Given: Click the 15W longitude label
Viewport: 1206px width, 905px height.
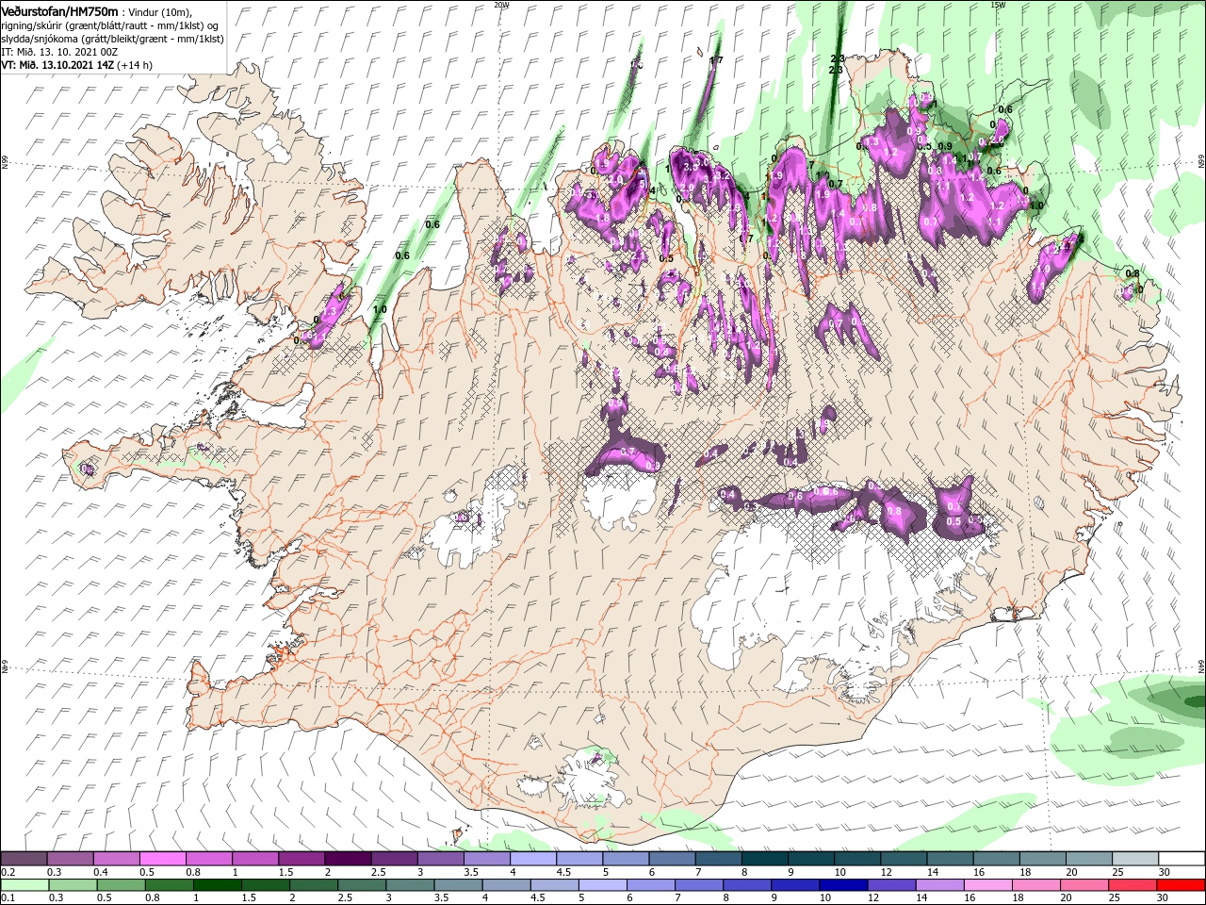Looking at the screenshot, I should click(x=998, y=5).
